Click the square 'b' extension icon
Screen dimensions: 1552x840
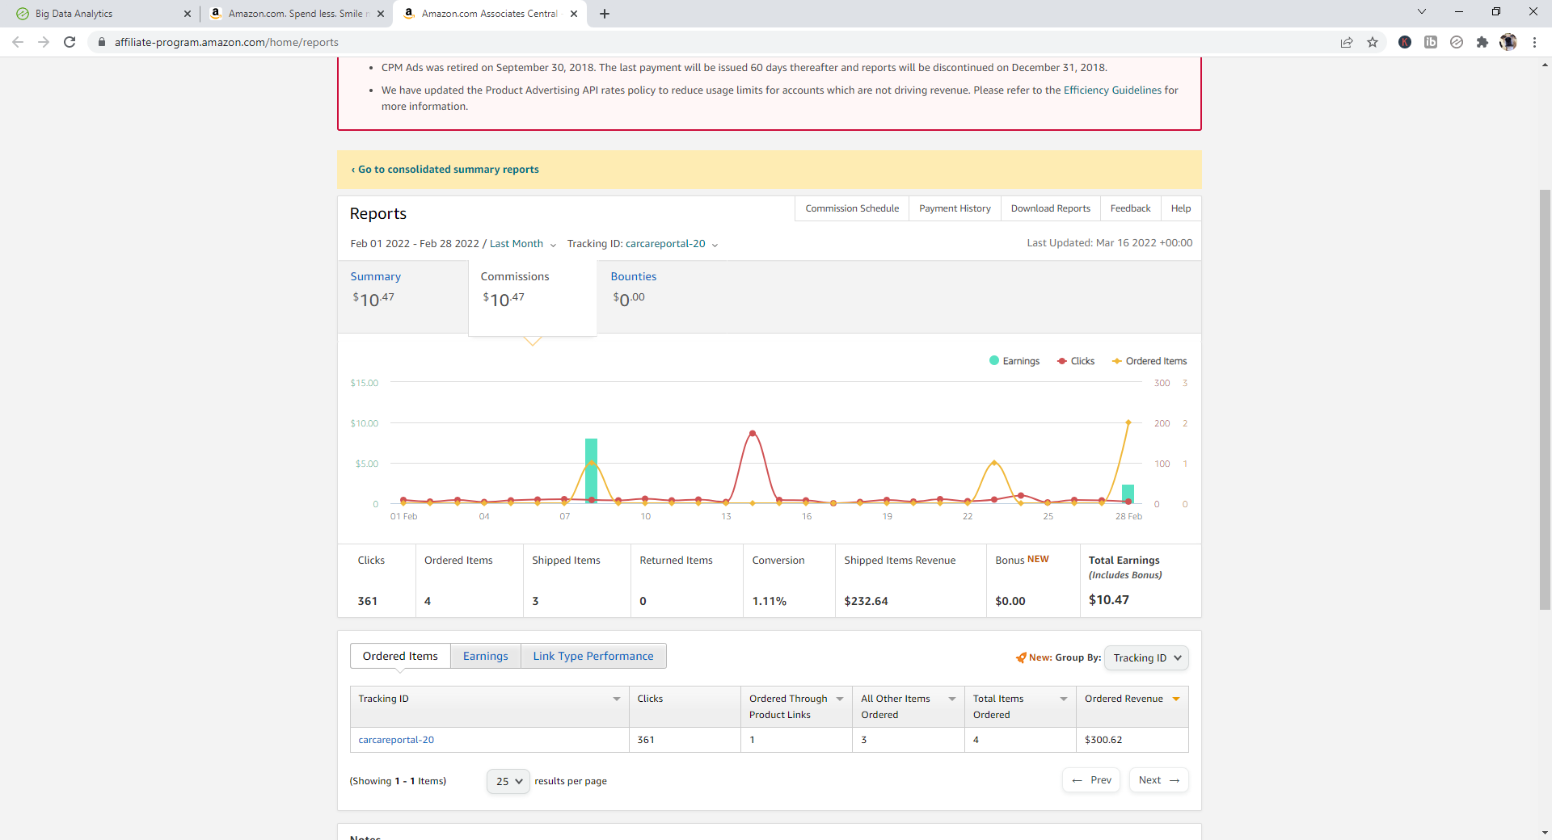point(1431,42)
